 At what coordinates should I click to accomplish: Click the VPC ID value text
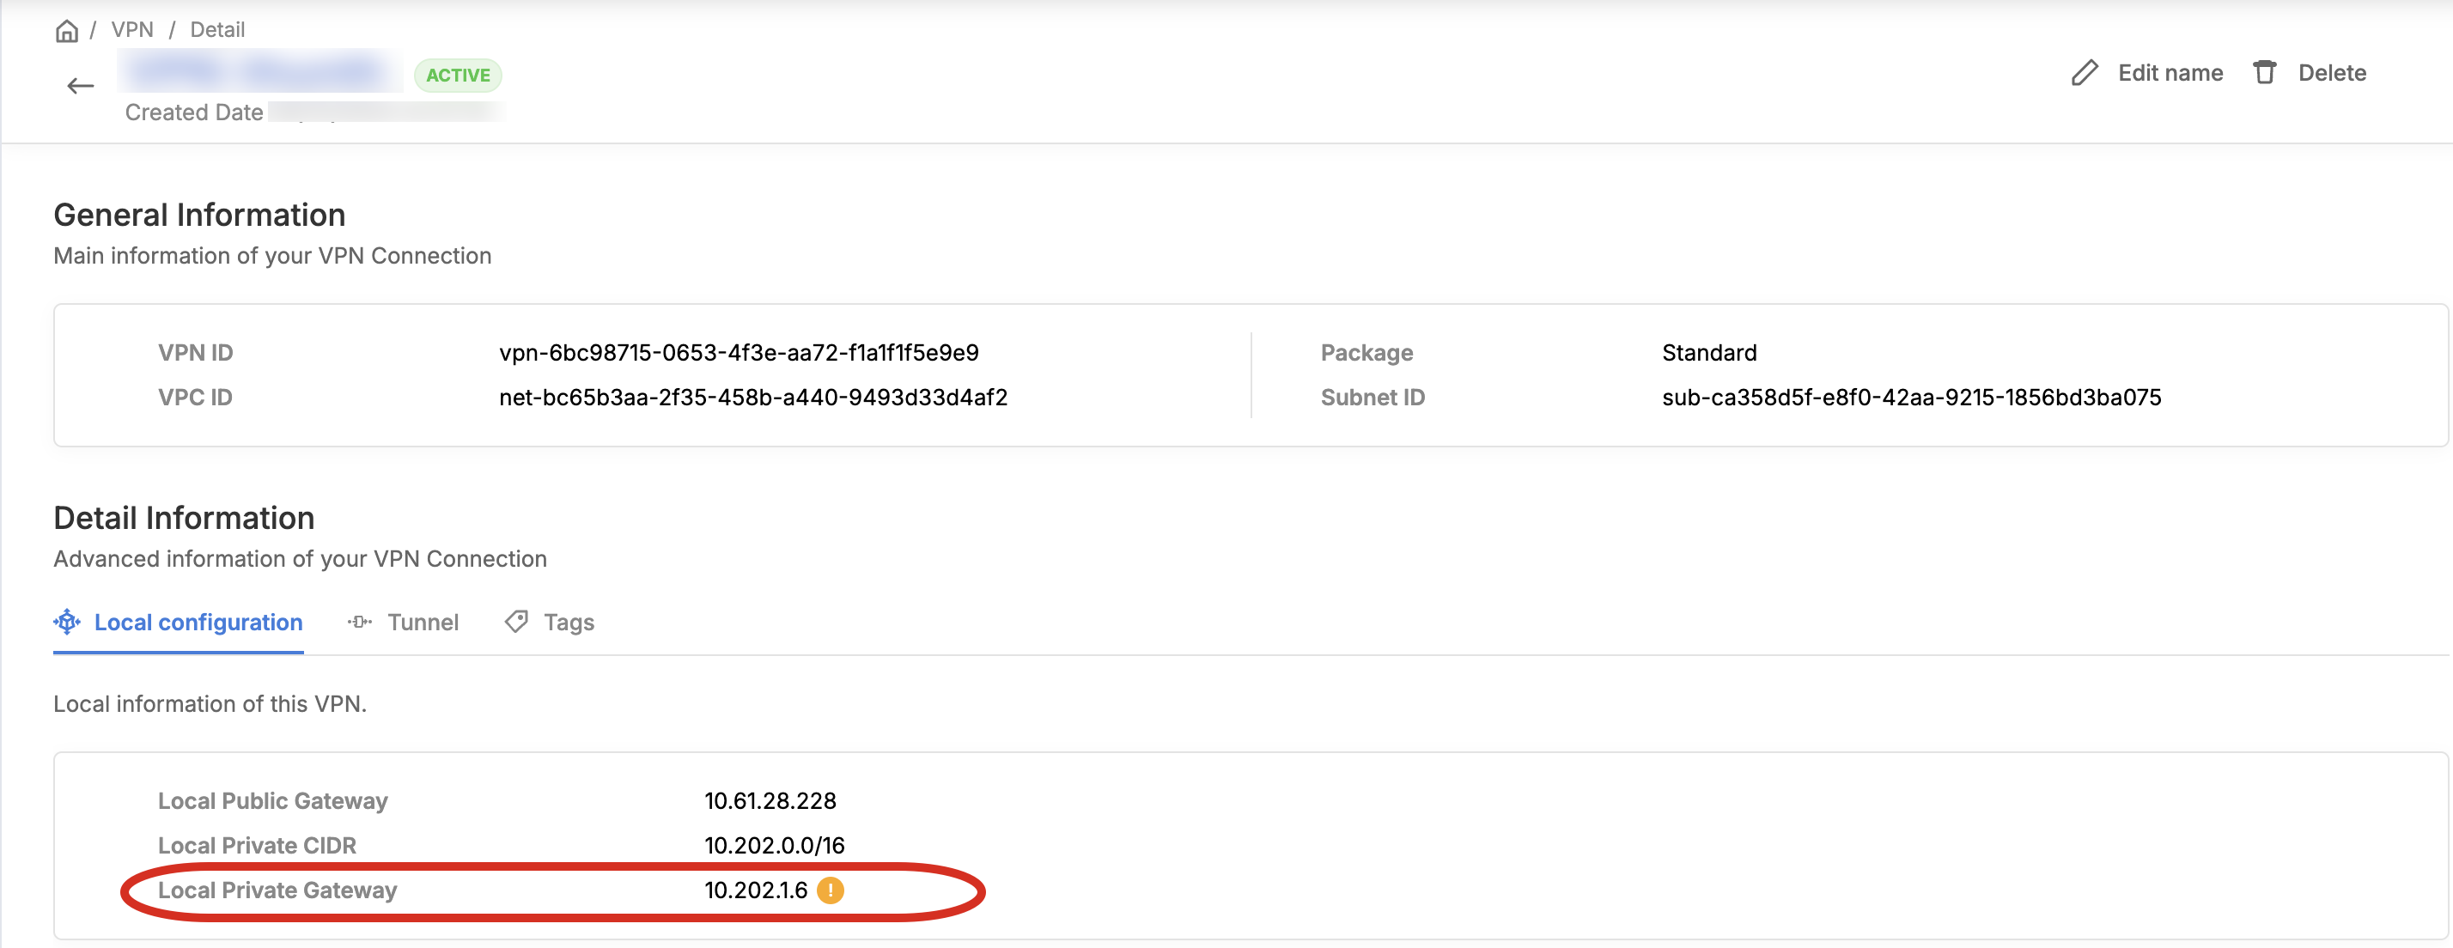752,398
